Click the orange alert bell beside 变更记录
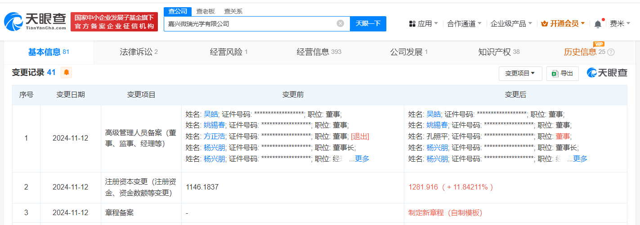This screenshot has width=640, height=225. 66,72
